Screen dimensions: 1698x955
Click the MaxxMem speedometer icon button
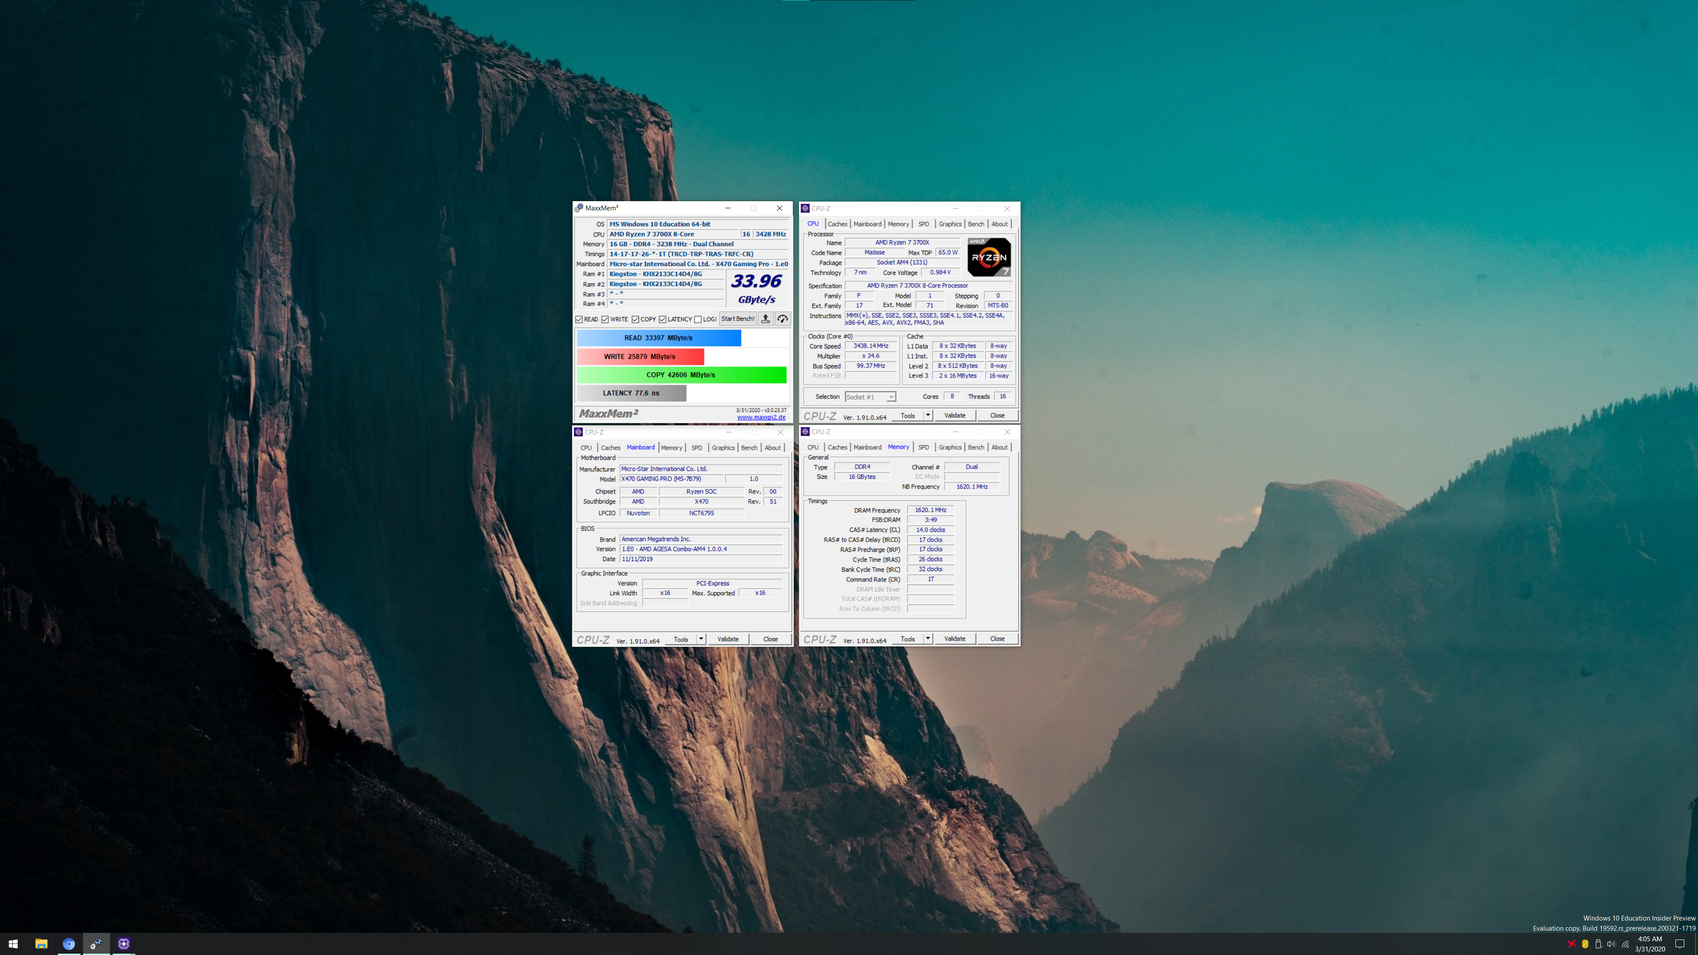tap(782, 319)
